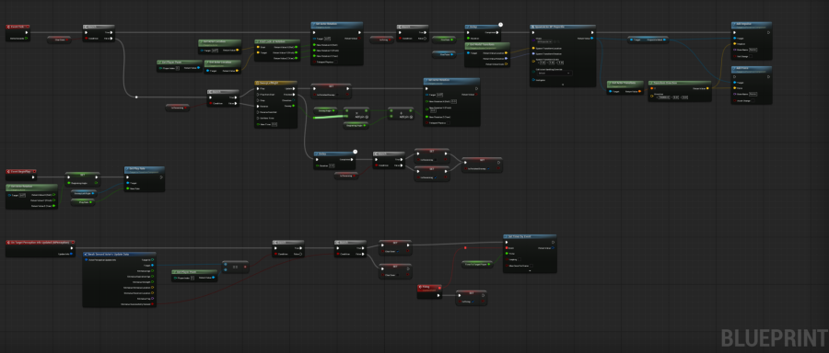Image resolution: width=829 pixels, height=353 pixels.
Task: Select the equality comparison node
Action: [x=235, y=267]
